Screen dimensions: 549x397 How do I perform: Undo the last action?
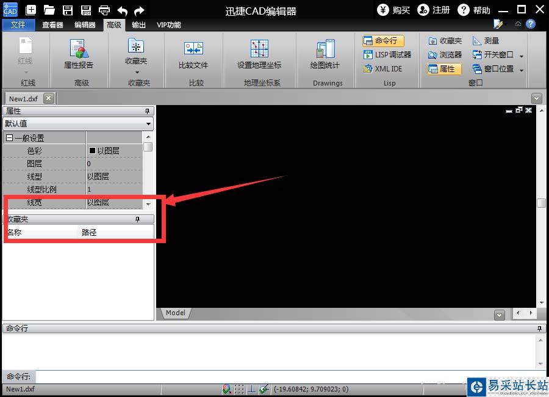coord(122,10)
